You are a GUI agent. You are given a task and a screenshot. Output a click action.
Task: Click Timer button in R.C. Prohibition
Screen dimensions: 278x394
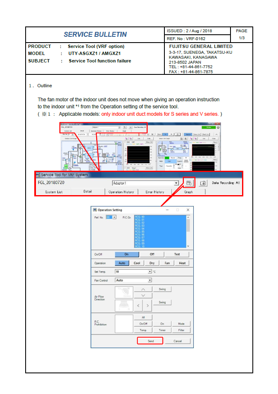(162, 330)
